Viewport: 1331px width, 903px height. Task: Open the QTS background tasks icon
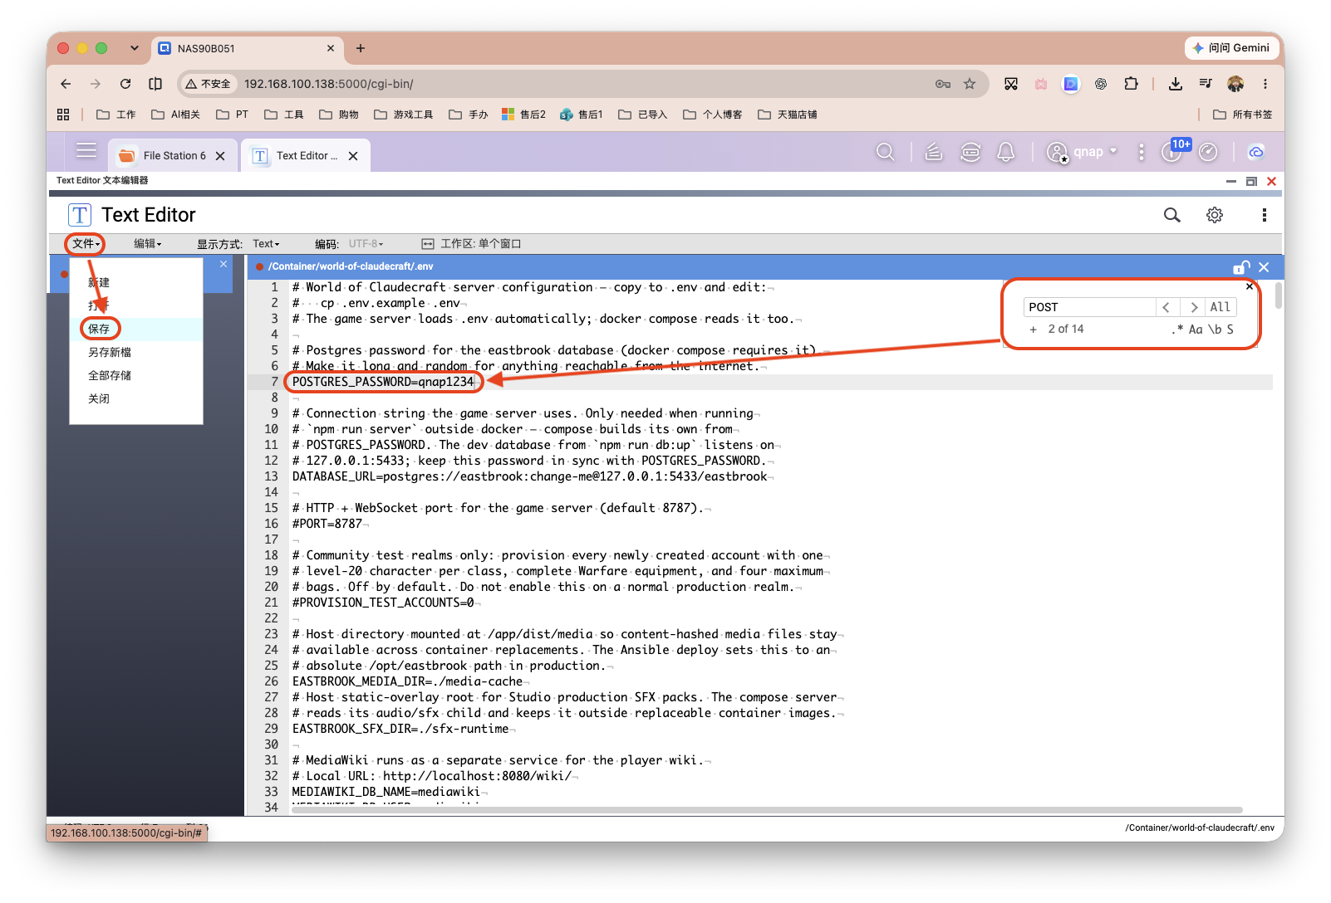click(x=934, y=152)
